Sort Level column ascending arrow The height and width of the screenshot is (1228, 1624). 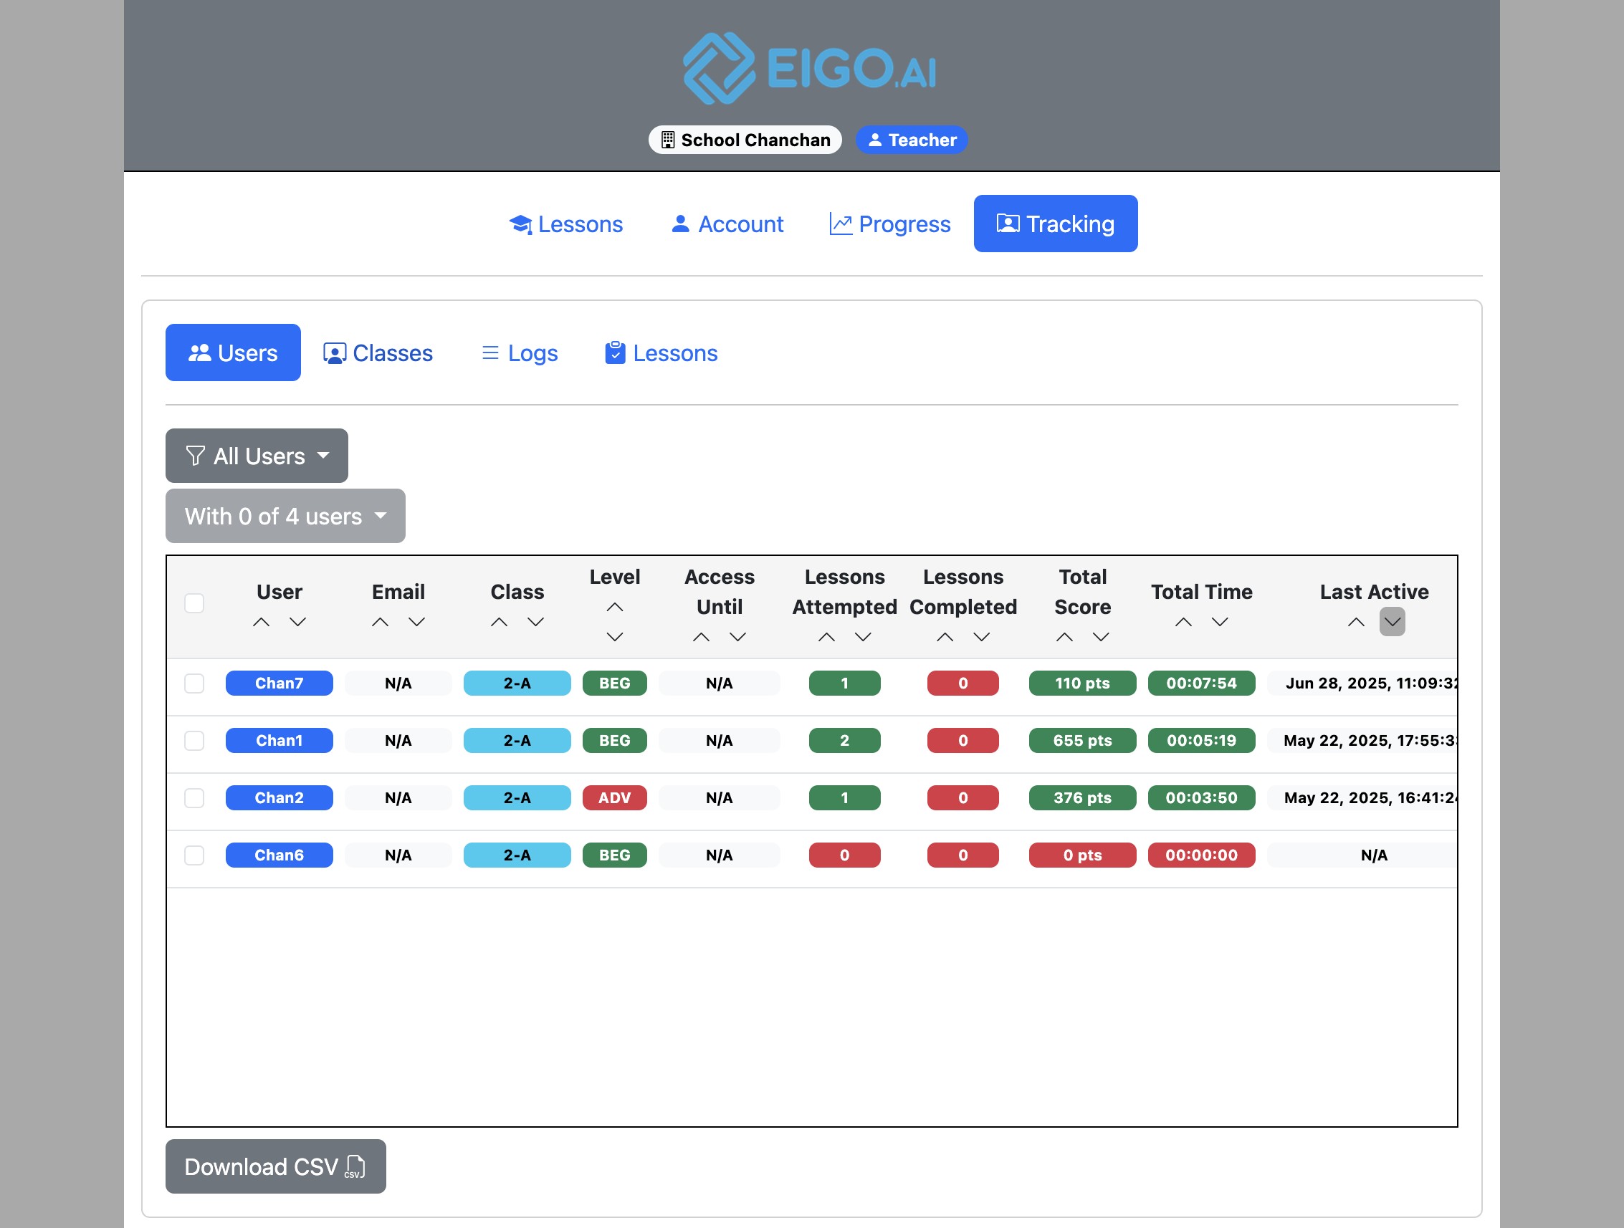click(x=615, y=607)
